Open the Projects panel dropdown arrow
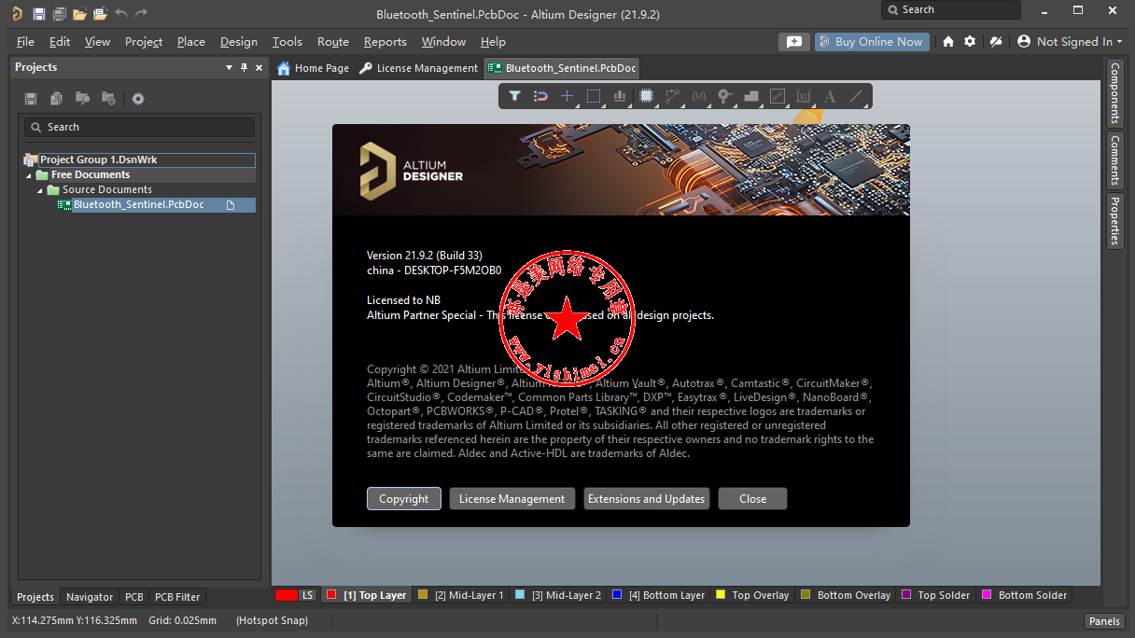Viewport: 1135px width, 638px height. pos(230,67)
